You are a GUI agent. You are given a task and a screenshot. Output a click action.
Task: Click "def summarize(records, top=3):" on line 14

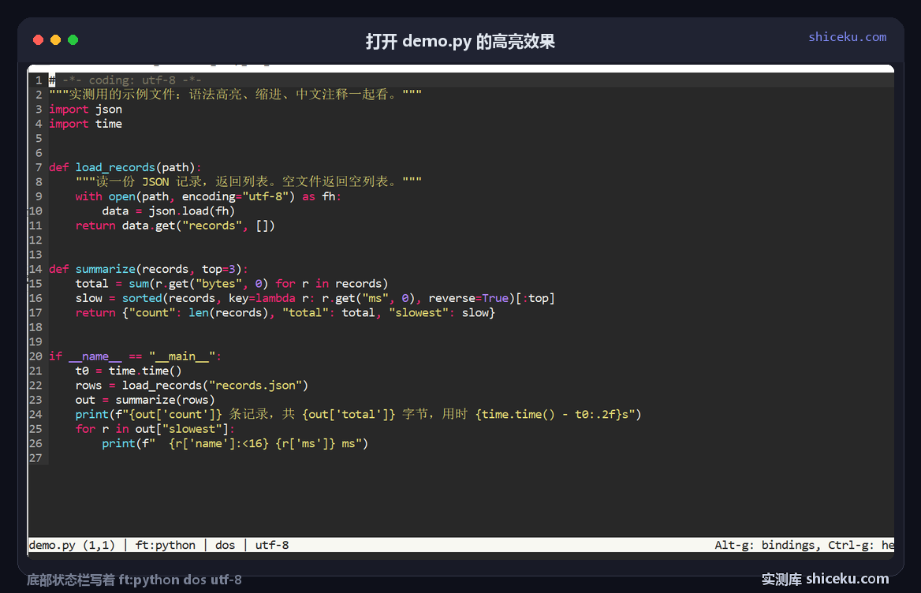(148, 269)
